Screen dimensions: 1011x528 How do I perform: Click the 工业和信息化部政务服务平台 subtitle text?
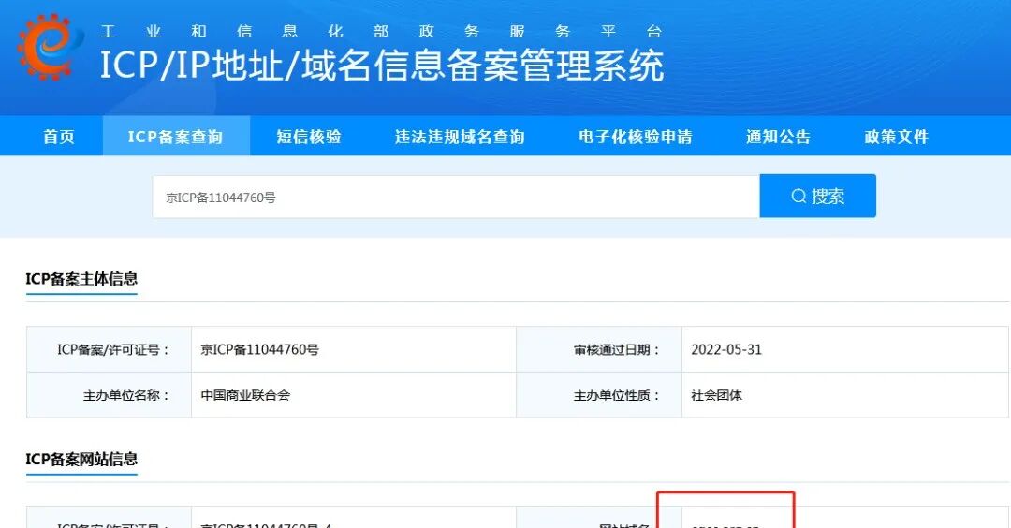point(381,32)
